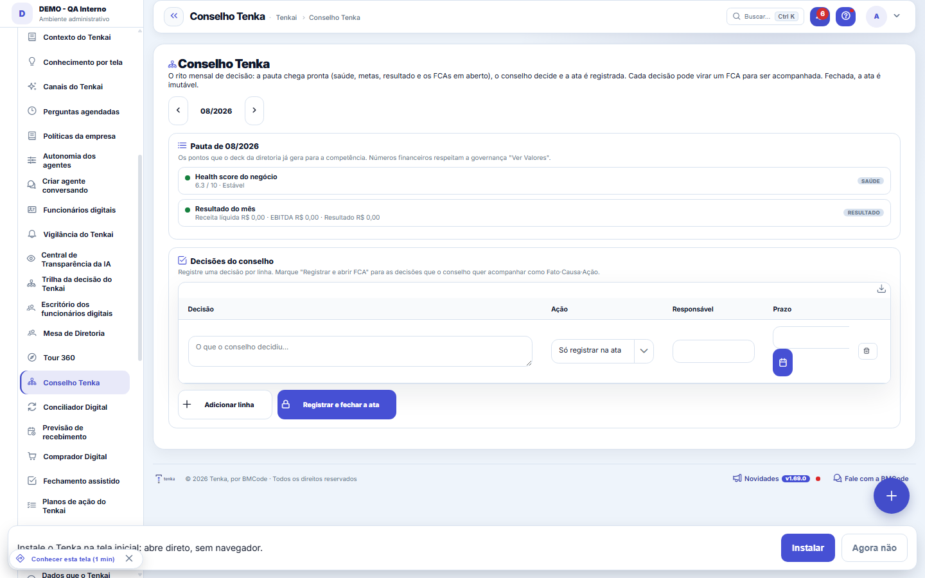925x578 pixels.
Task: Click the user avatar labeled A
Action: [876, 16]
